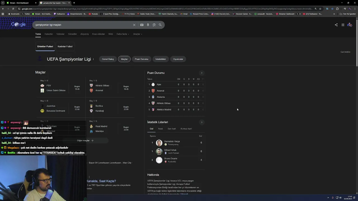Image resolution: width=358 pixels, height=201 pixels.
Task: Open Tüm Yer İşaretleri bookmarks folder
Action: tap(348, 14)
